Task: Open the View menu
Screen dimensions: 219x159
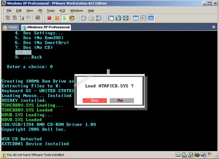Action: pyautogui.click(x=29, y=11)
